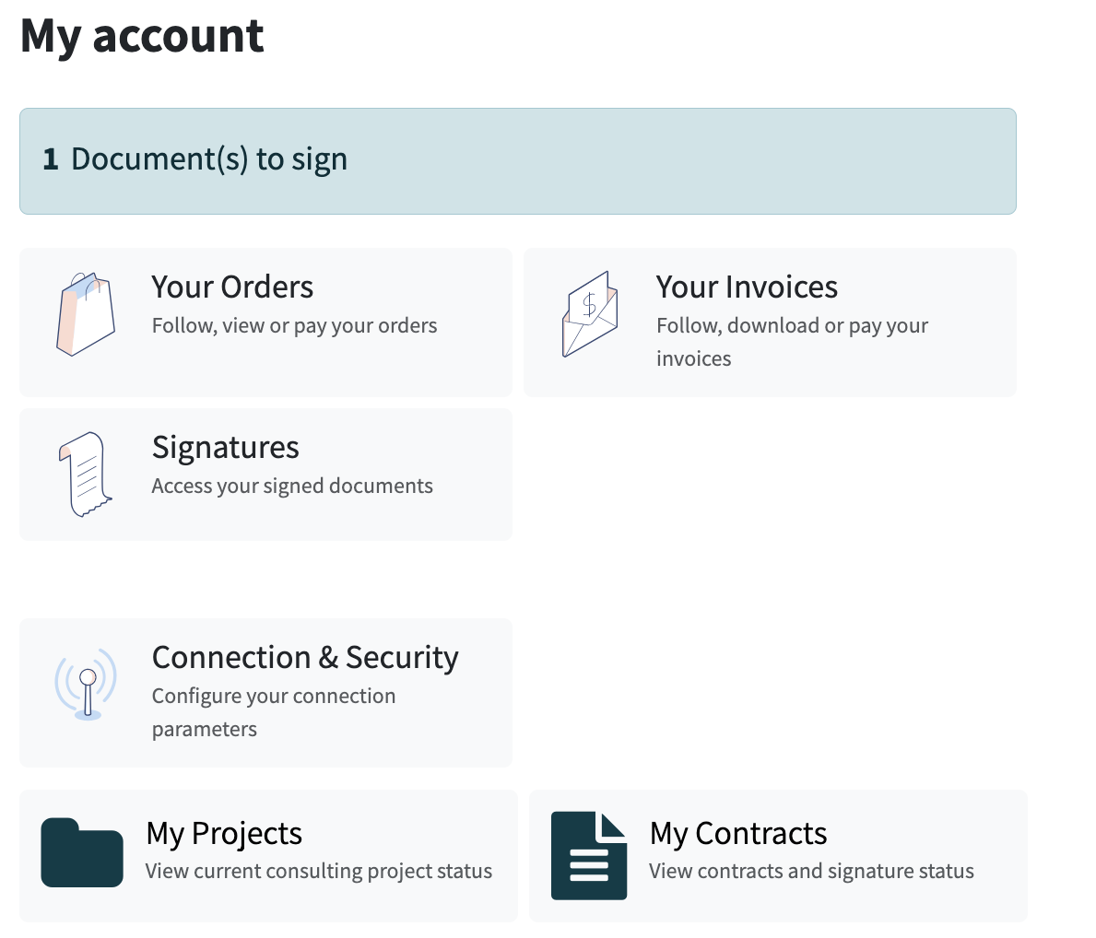Screen dimensions: 1096x938
Task: Open Connection & Security settings
Action: 305,658
